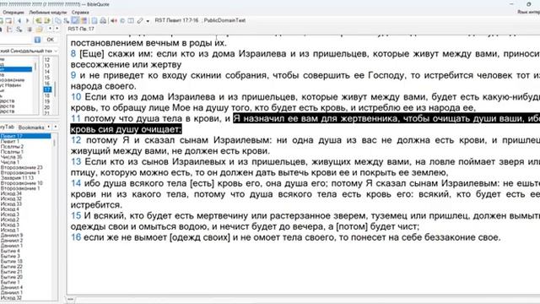The height and width of the screenshot is (304, 540).
Task: Select Иисус Навин in the book list
Action: coord(11,84)
